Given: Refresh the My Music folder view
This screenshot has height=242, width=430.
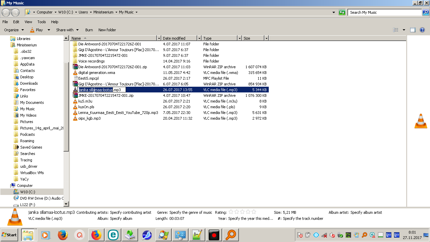Looking at the screenshot, I should click(x=342, y=12).
